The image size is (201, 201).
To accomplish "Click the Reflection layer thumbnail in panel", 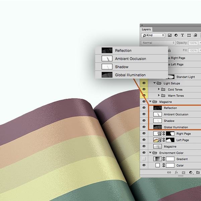I will pos(157,108).
